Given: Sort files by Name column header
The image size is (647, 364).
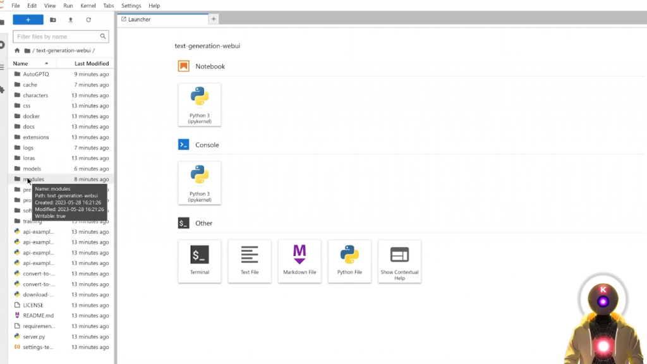Looking at the screenshot, I should tap(32, 64).
